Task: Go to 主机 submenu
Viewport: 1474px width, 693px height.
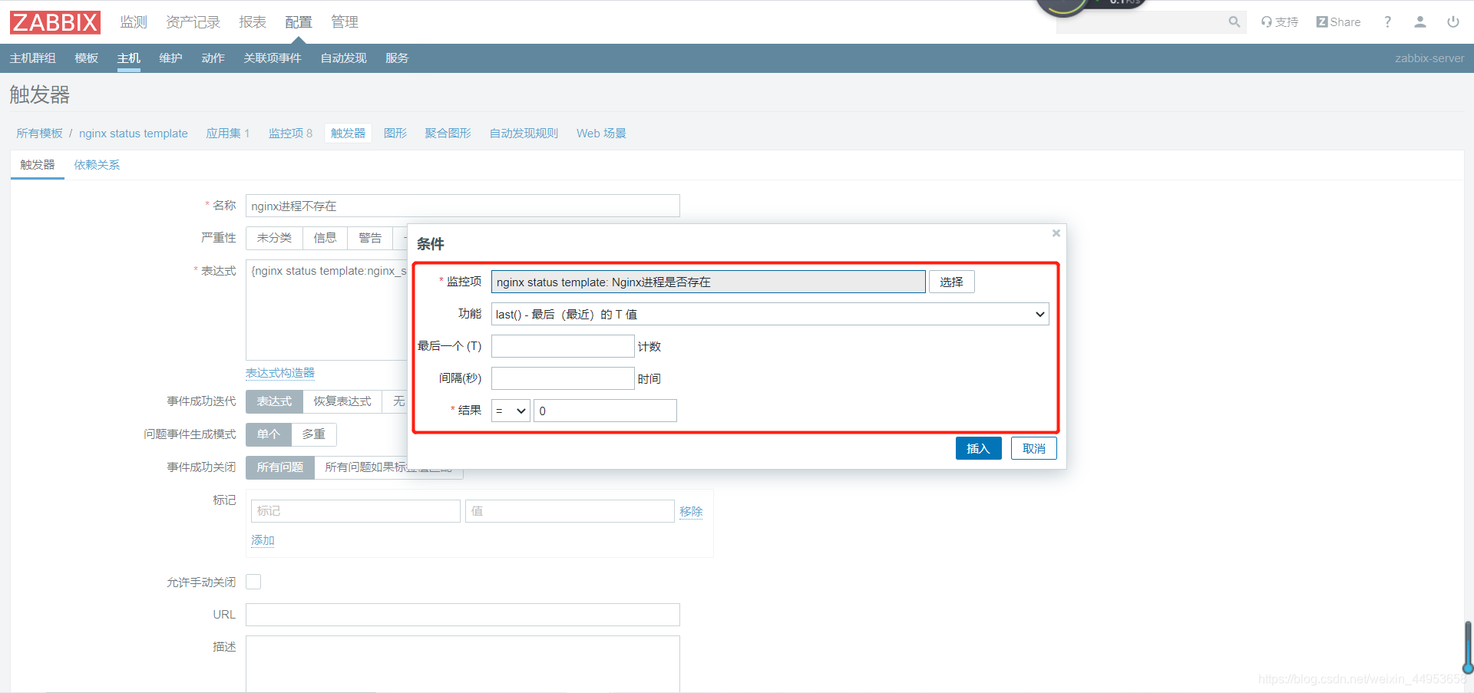Action: pos(129,58)
